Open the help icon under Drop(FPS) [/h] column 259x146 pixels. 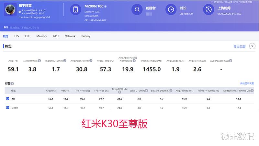119,92
